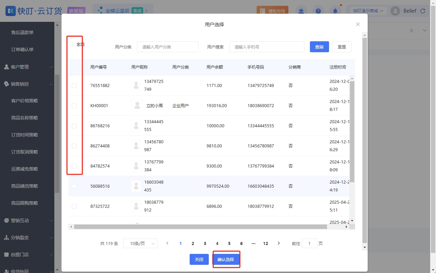Open the 商品名称策略 menu item

(x=25, y=118)
